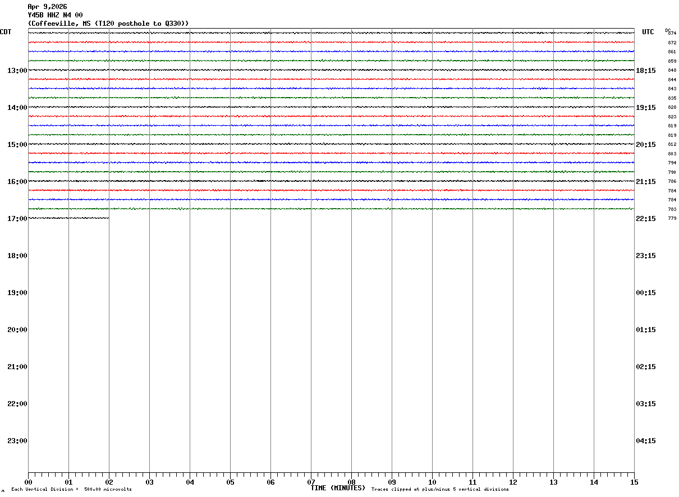Click the DC offset value '844'
679x497 pixels.
tap(672, 80)
